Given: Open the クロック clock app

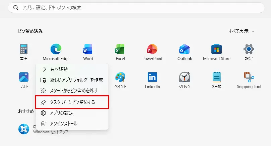Looking at the screenshot, I should tap(185, 80).
